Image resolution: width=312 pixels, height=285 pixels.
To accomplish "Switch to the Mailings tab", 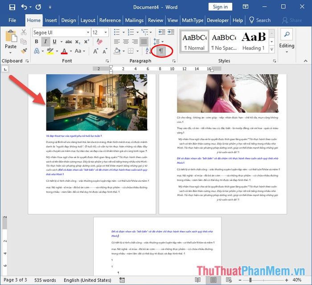I will coord(134,20).
